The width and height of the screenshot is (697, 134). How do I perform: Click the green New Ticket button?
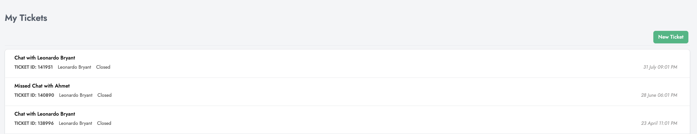(671, 37)
